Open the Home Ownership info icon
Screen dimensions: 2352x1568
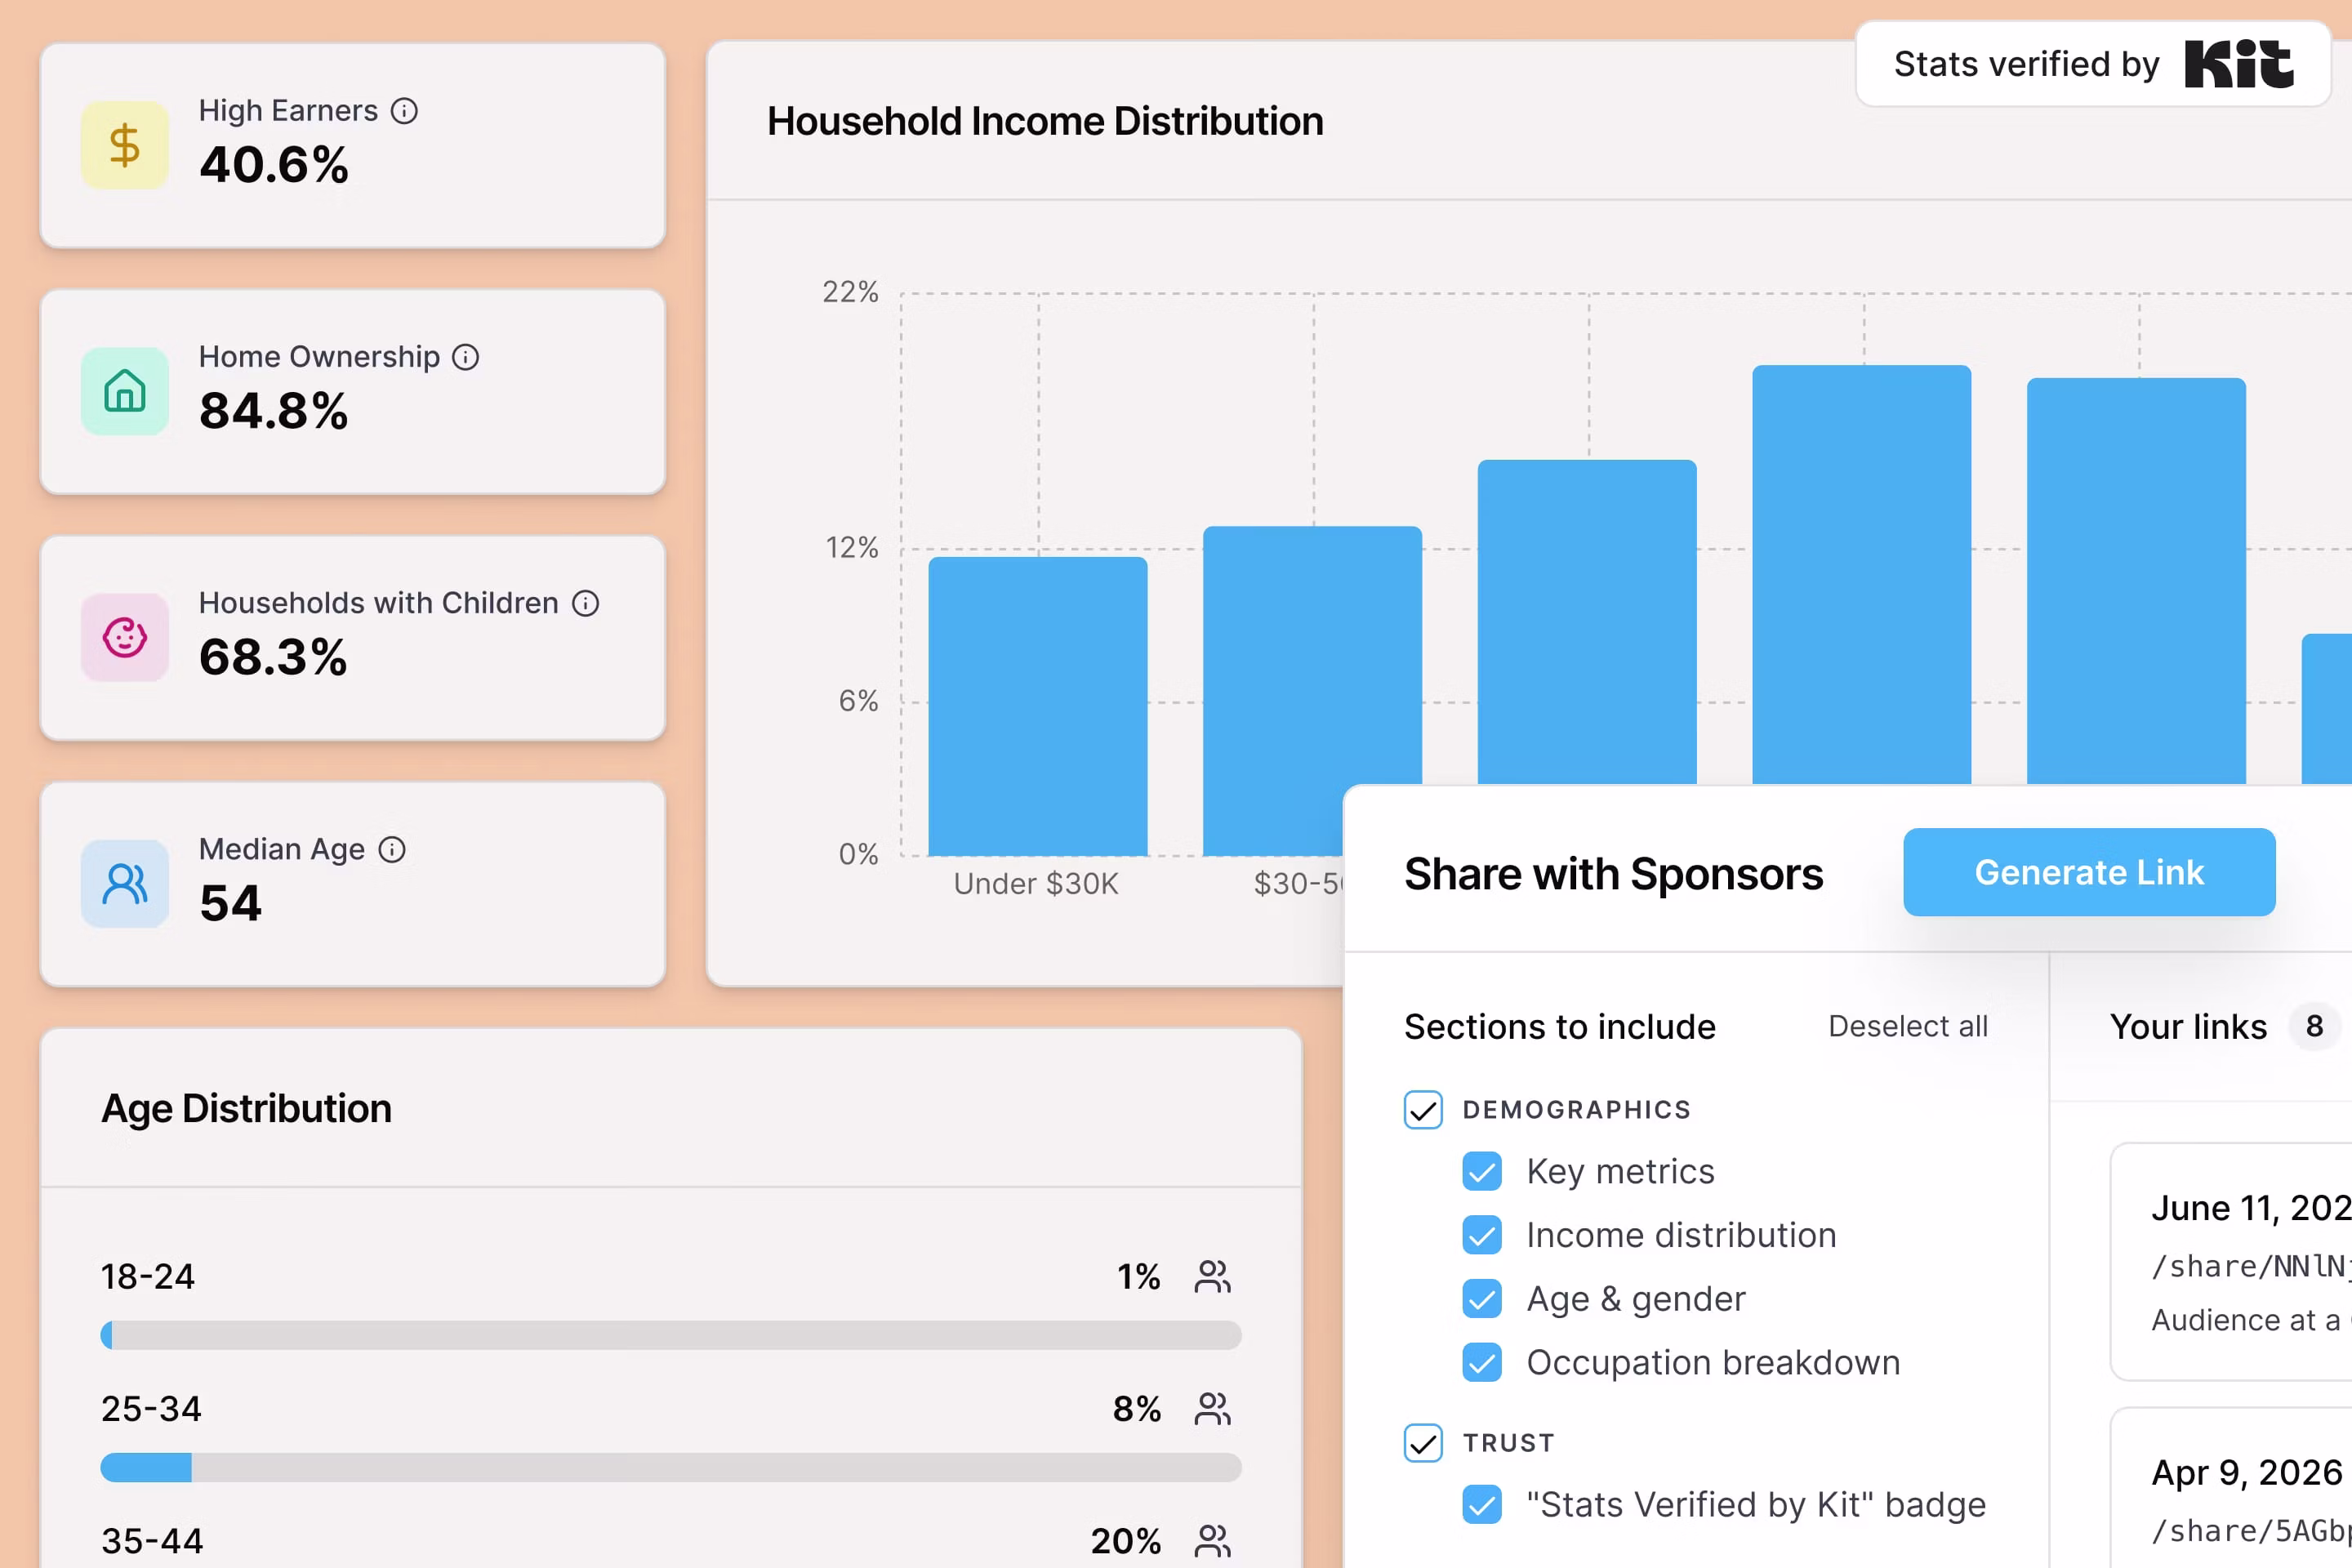coord(466,357)
